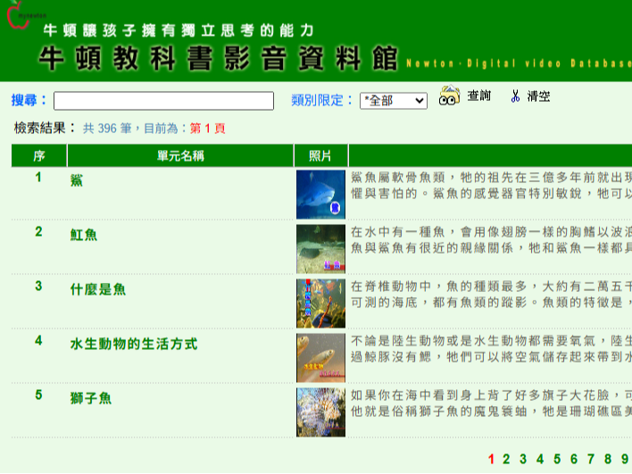Click the 單元名稱 column header
Screen dimensions: 632x474
click(x=180, y=155)
